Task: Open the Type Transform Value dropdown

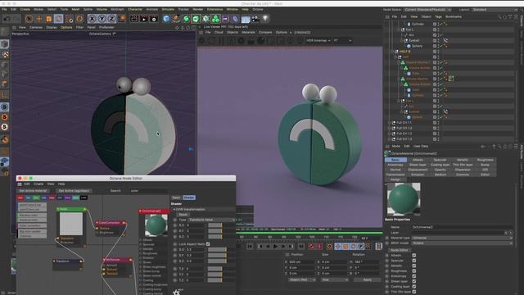Action: coord(211,220)
